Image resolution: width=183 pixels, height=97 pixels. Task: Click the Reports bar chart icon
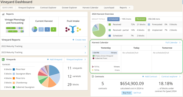point(3,14)
